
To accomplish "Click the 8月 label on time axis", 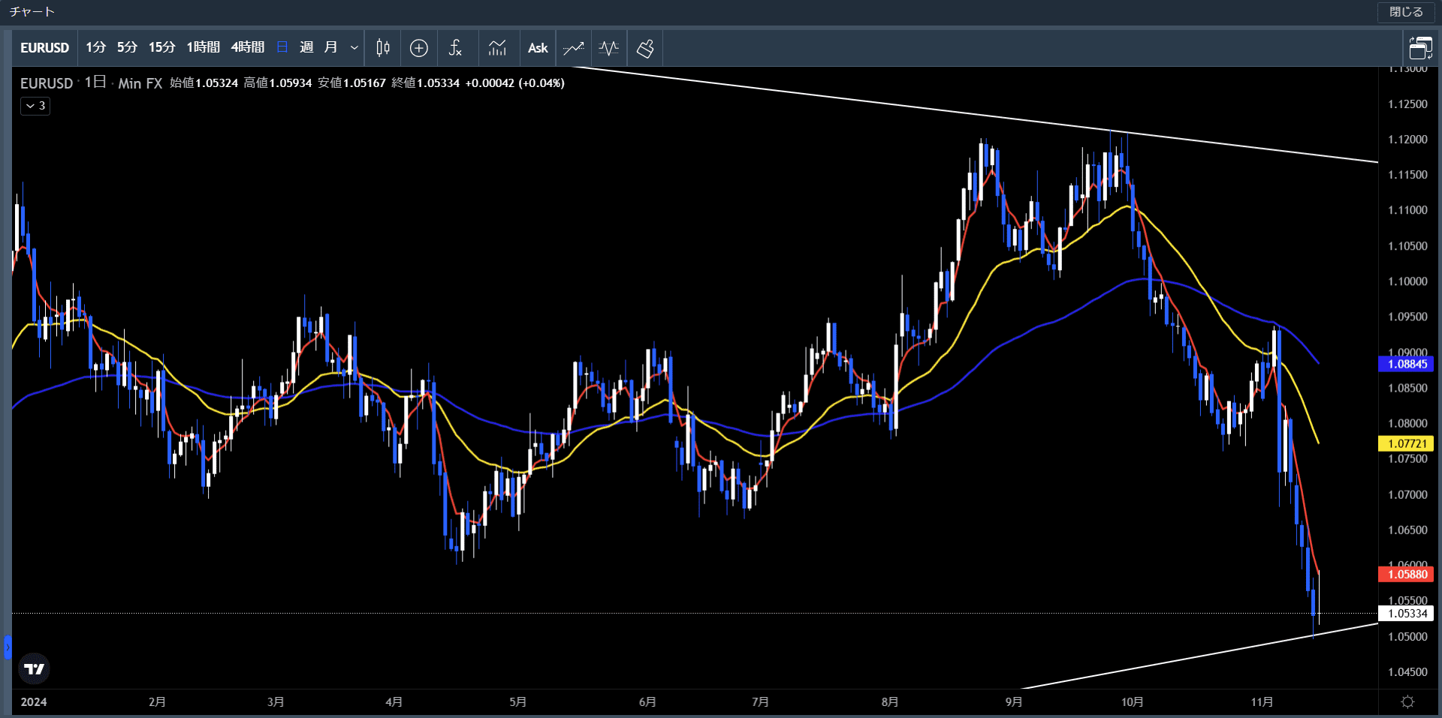I will [x=890, y=701].
